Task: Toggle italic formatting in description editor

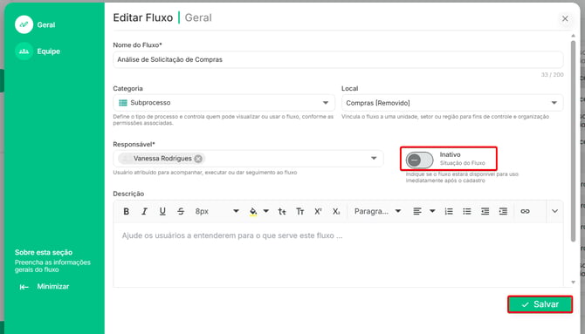Action: tap(144, 211)
